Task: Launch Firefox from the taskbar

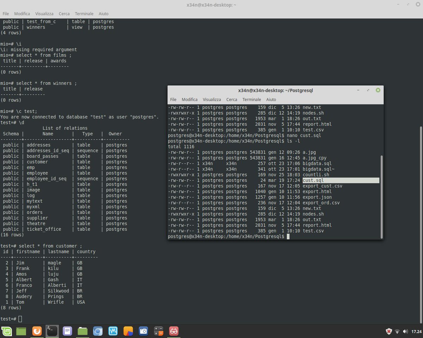Action: click(x=37, y=331)
